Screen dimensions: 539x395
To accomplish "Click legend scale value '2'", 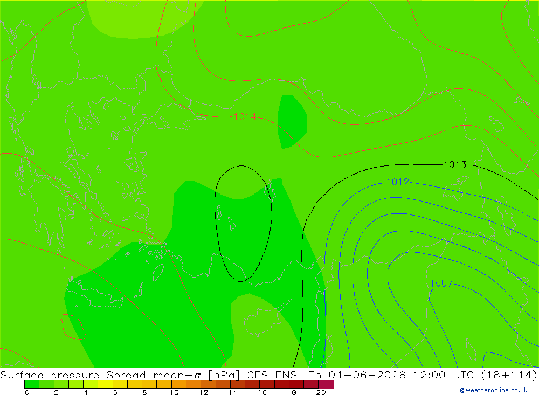I will (x=57, y=392).
